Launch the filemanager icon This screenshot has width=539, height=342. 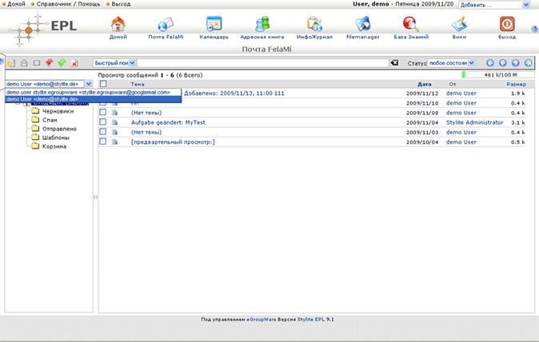(x=362, y=25)
